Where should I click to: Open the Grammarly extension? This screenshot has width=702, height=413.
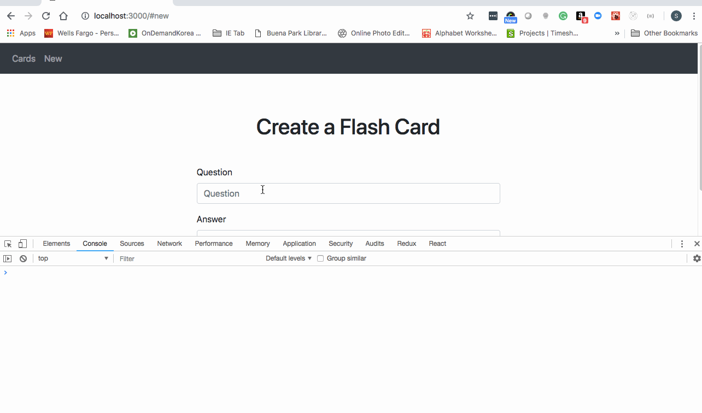click(x=563, y=16)
